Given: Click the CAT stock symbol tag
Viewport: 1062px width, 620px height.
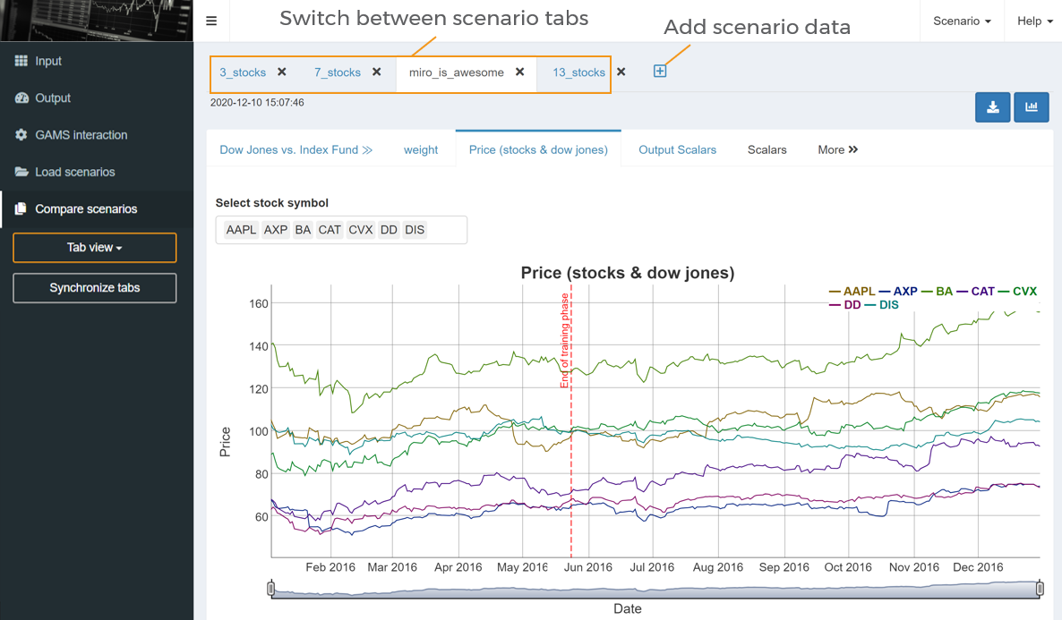Looking at the screenshot, I should point(330,230).
